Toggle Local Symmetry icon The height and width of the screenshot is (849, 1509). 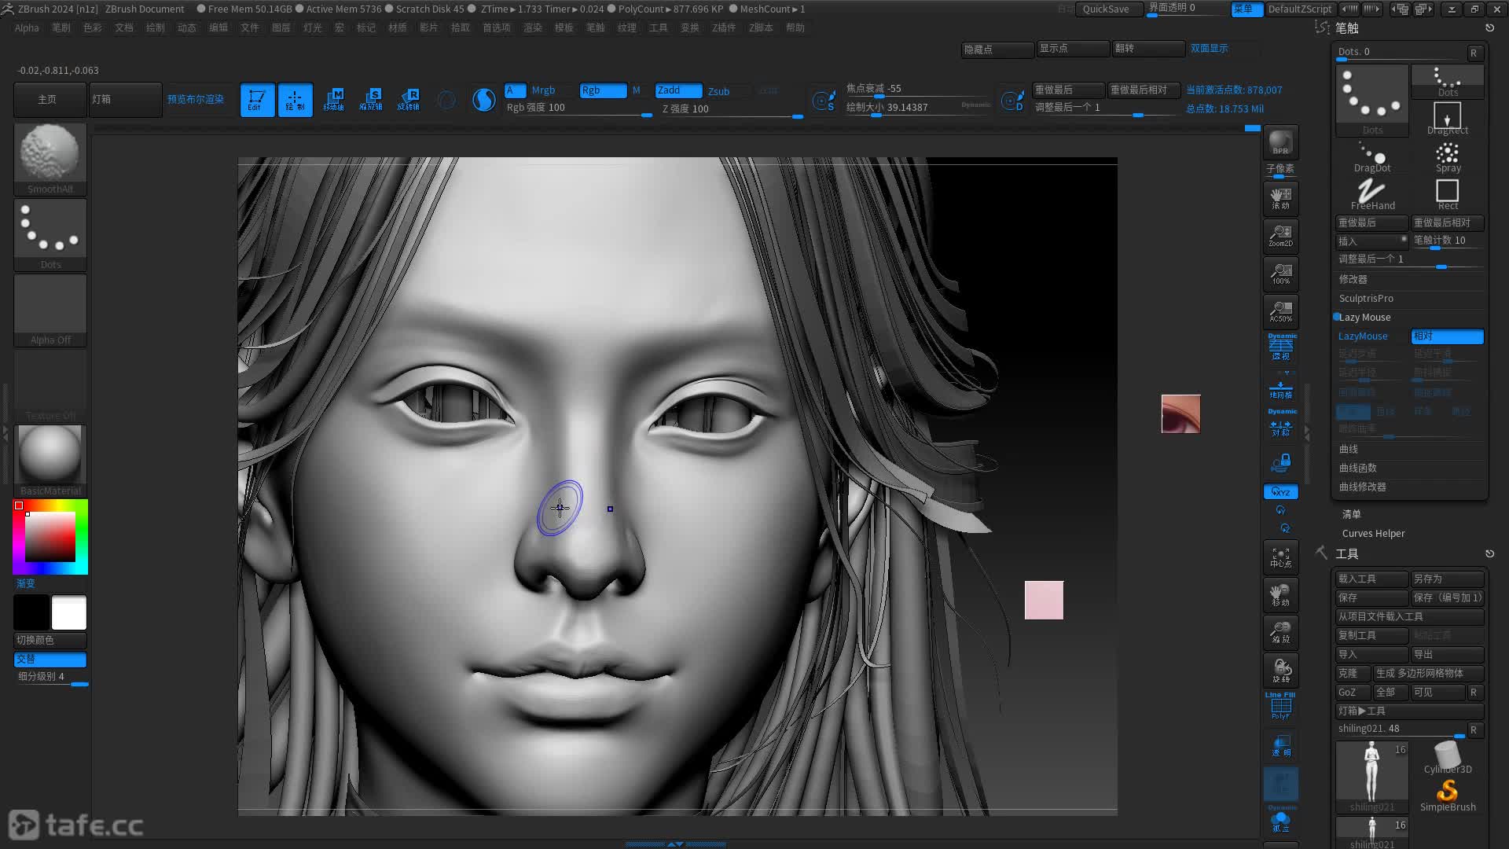click(1280, 424)
